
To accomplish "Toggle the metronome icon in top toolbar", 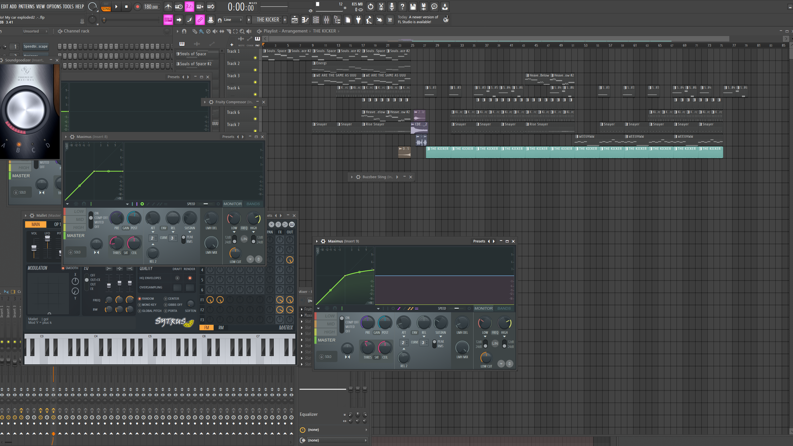I will (x=168, y=6).
